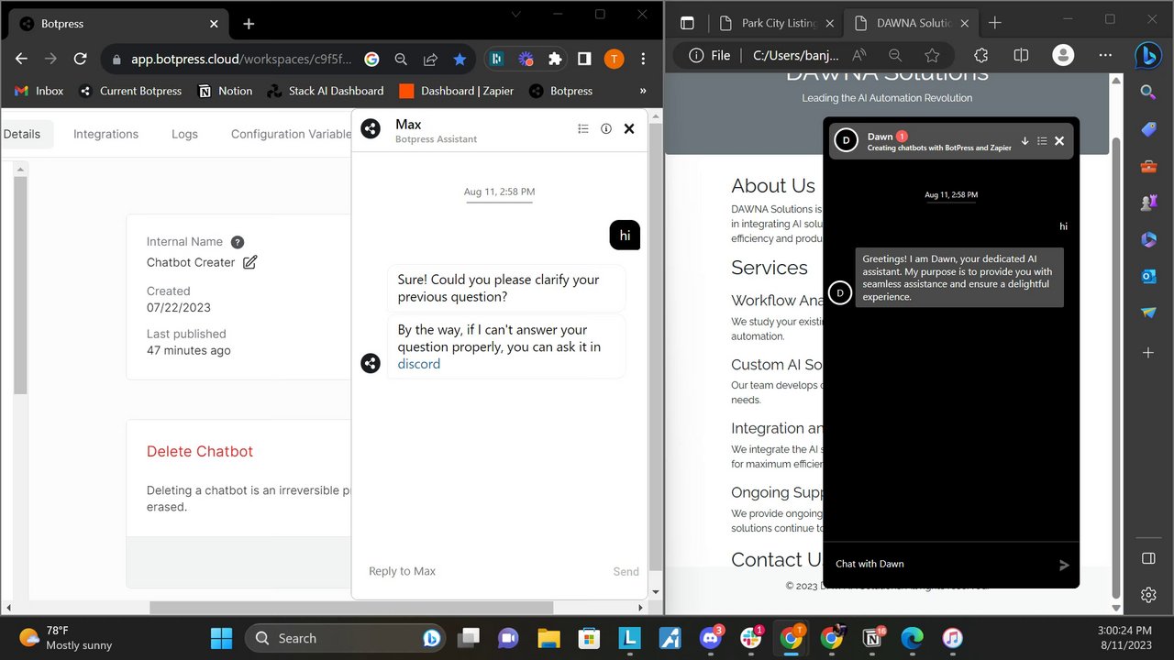Open the Dashboard | Zapier bookmark

[x=457, y=91]
